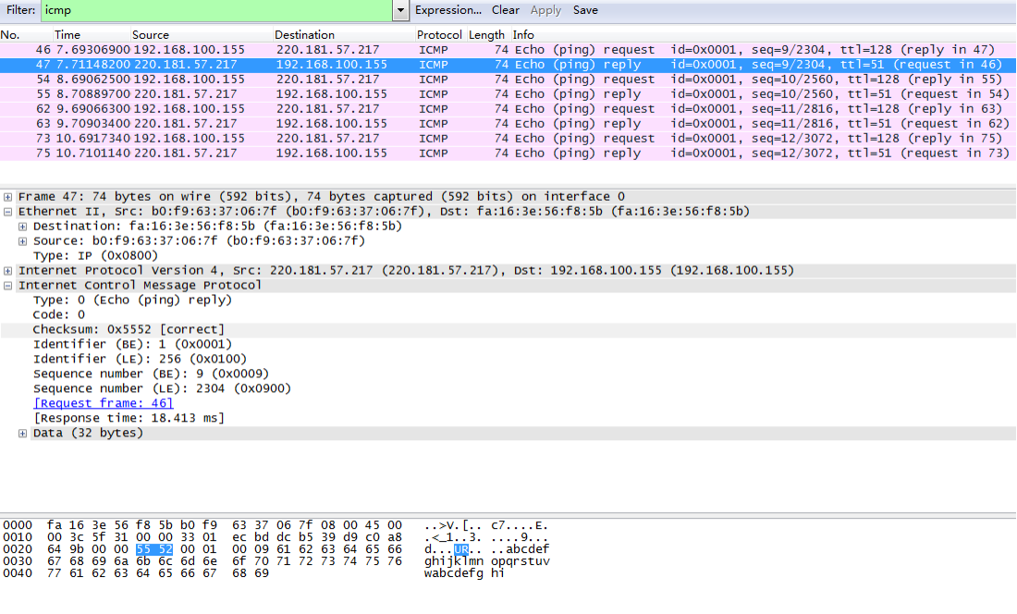Screen dimensions: 1017x614
Task: Open the Expression filter builder
Action: [448, 10]
